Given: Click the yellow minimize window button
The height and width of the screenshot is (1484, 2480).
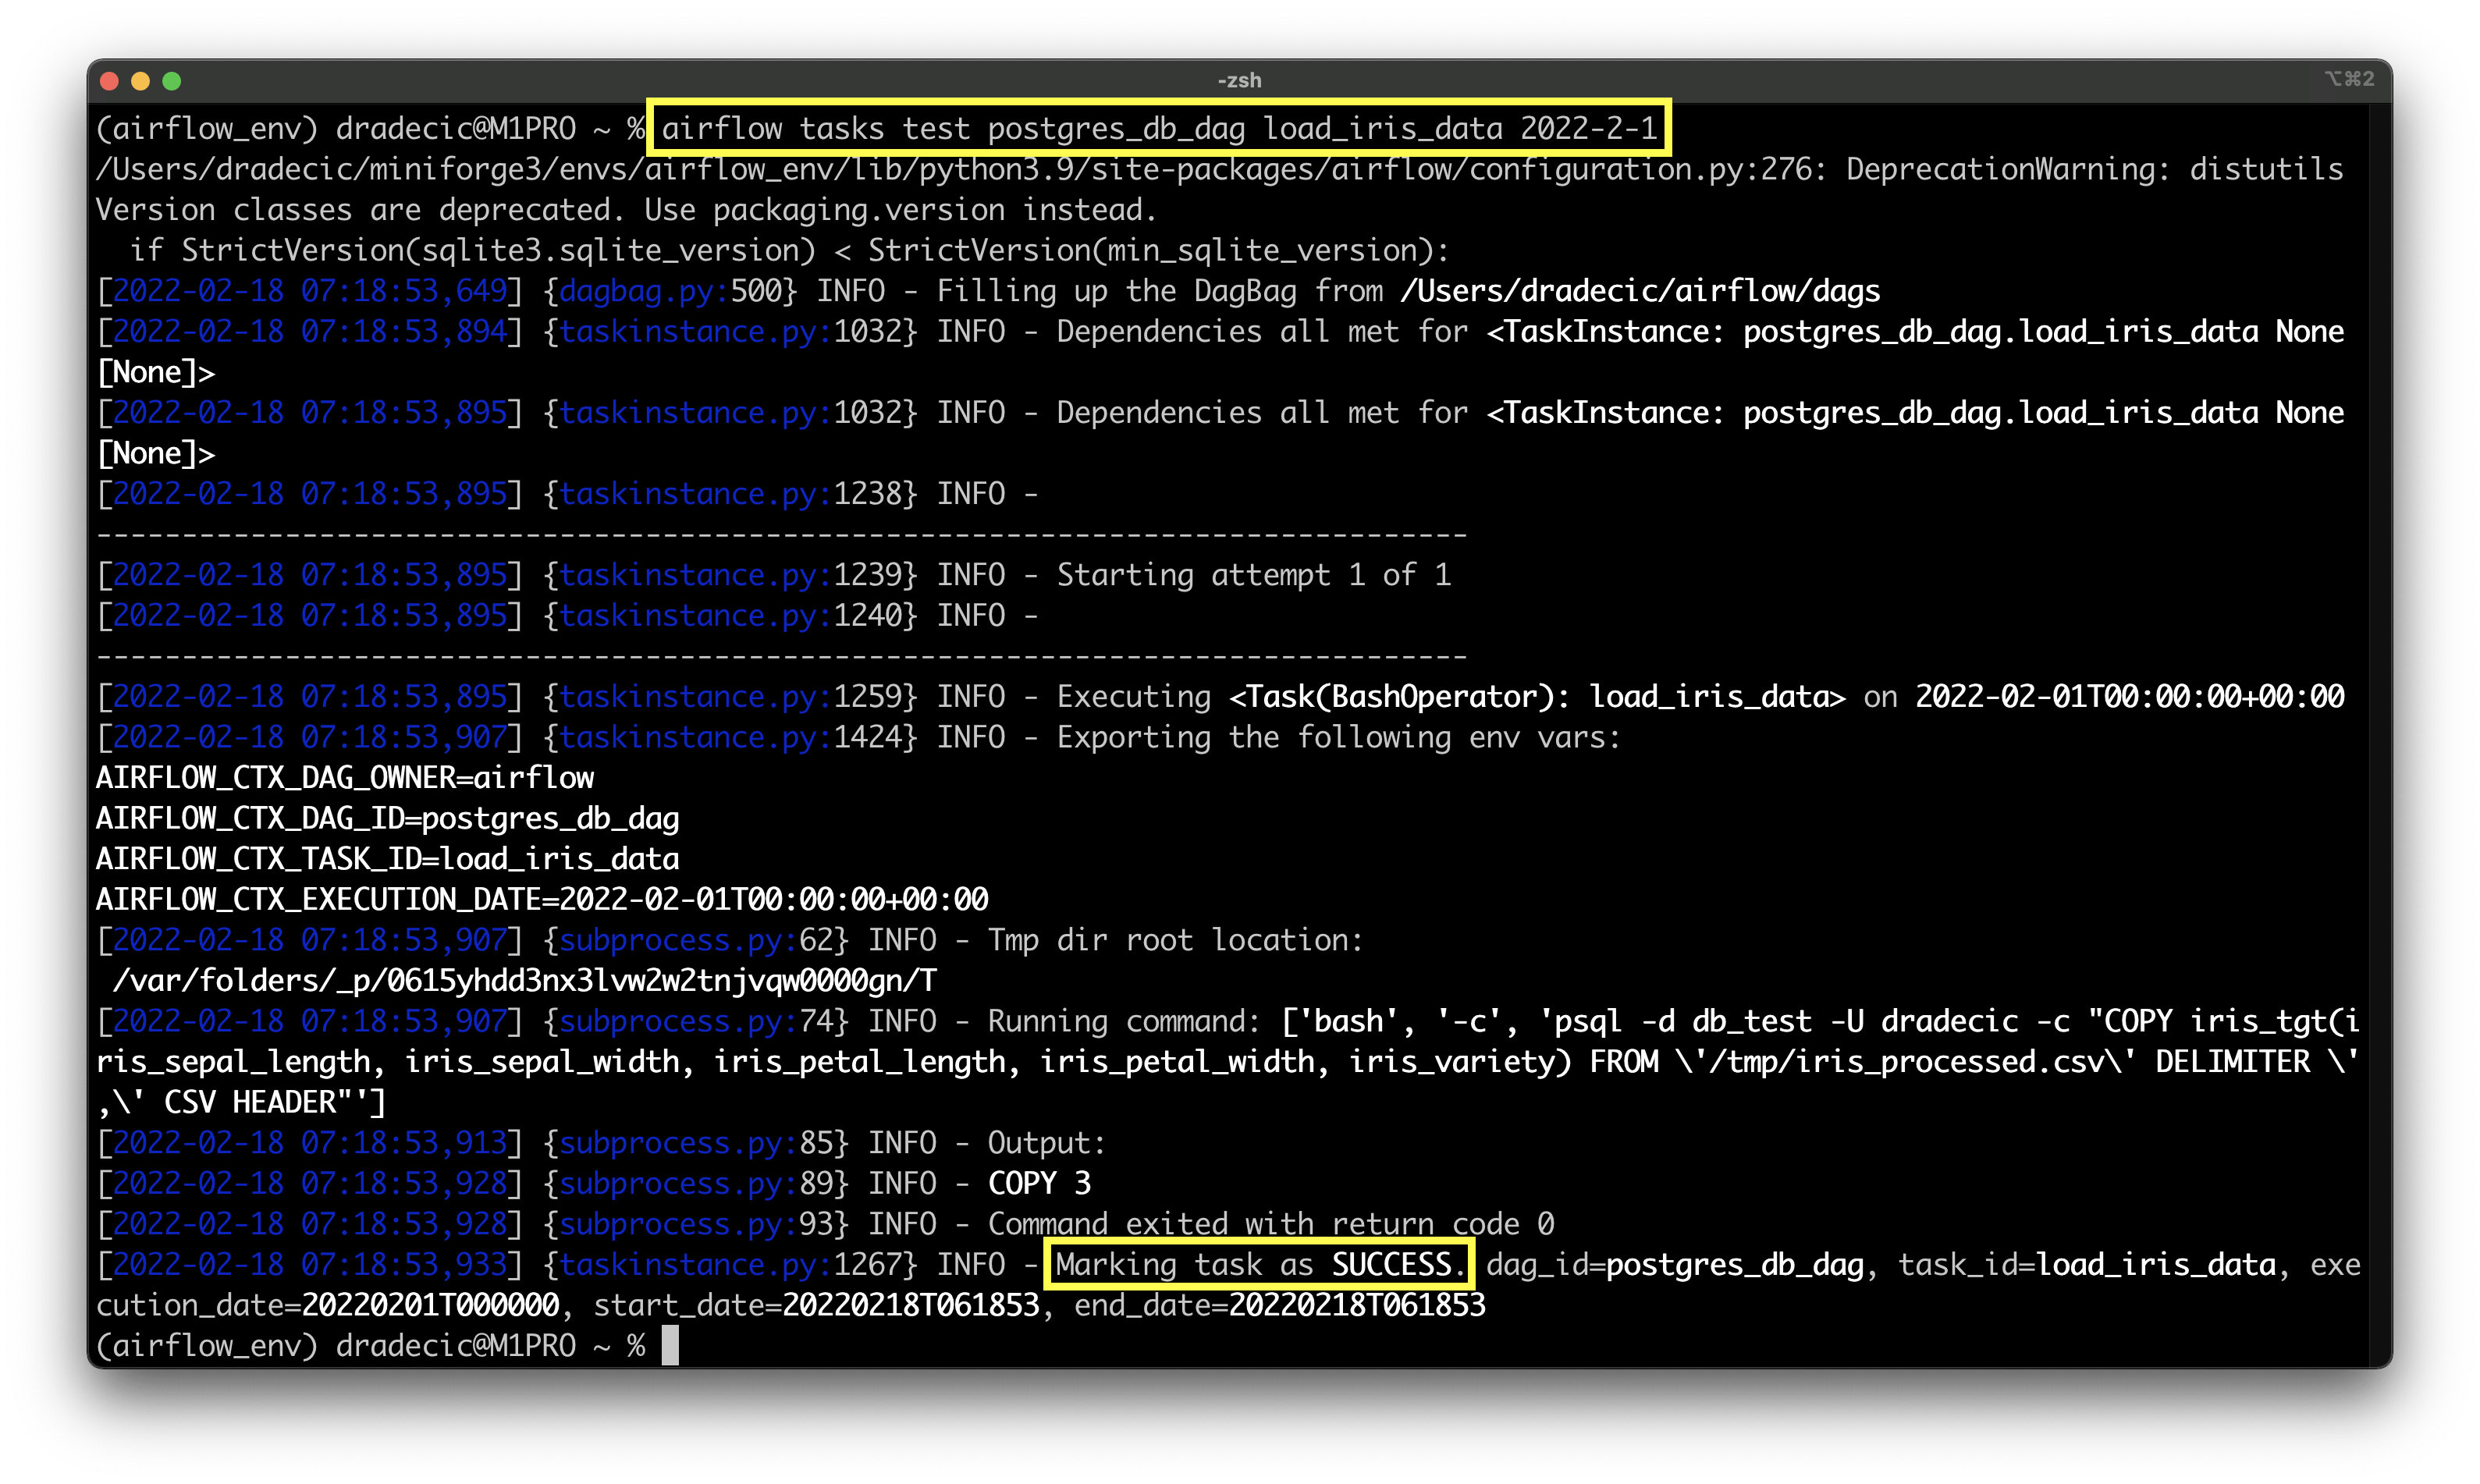Looking at the screenshot, I should 141,81.
